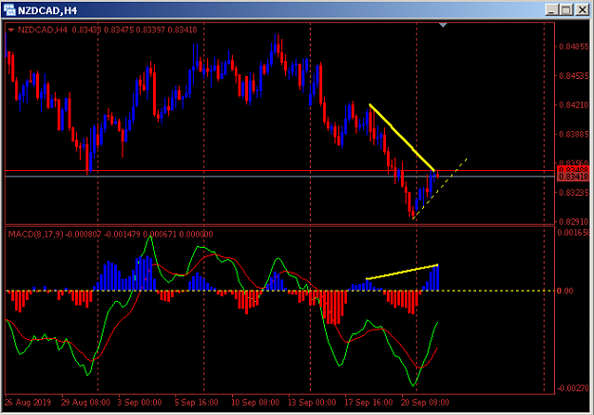Close the NZDCAD,H4 chart window
This screenshot has height=415, width=594.
(x=582, y=9)
